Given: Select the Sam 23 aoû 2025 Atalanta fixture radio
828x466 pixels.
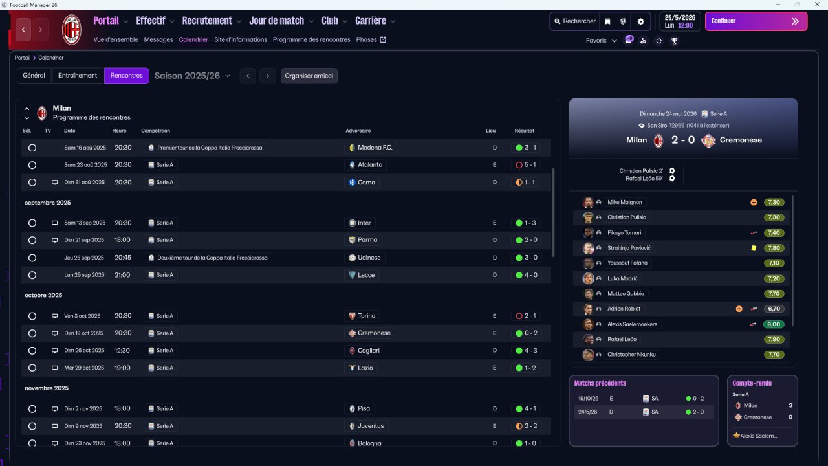Looking at the screenshot, I should pos(32,165).
